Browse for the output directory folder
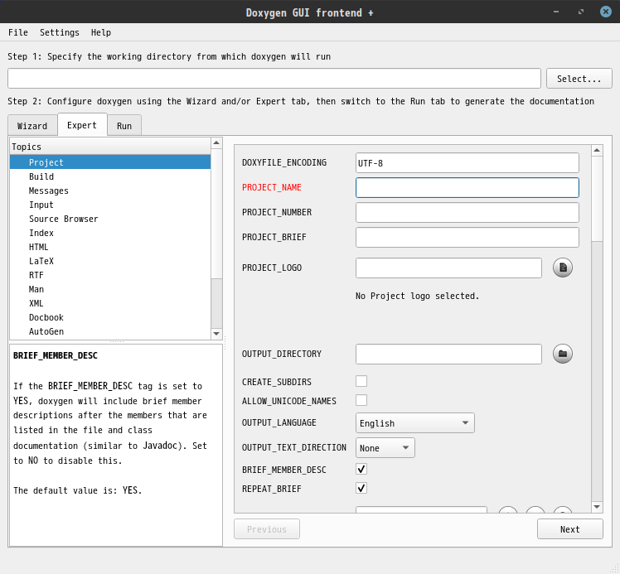This screenshot has width=620, height=574. (562, 354)
